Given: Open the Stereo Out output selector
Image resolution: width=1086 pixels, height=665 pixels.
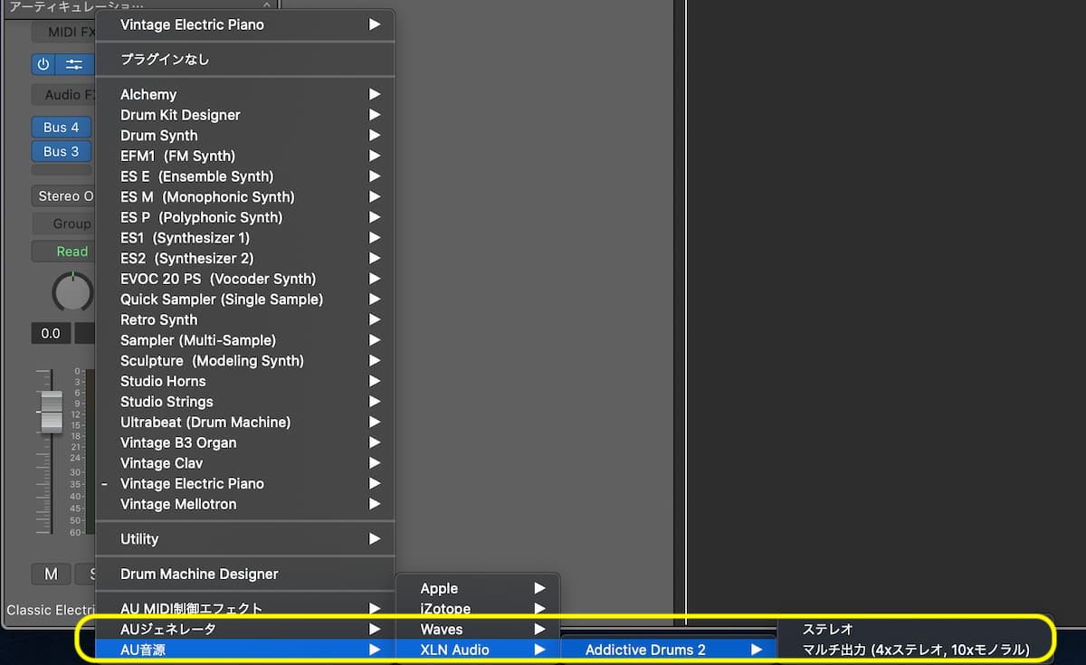Looking at the screenshot, I should coord(63,196).
